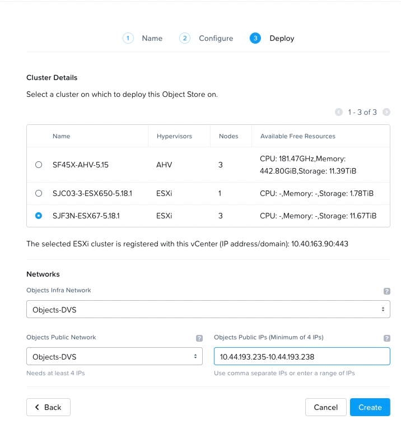The image size is (401, 429).
Task: Click the help icon for Objects Infra Network
Action: coord(386,291)
